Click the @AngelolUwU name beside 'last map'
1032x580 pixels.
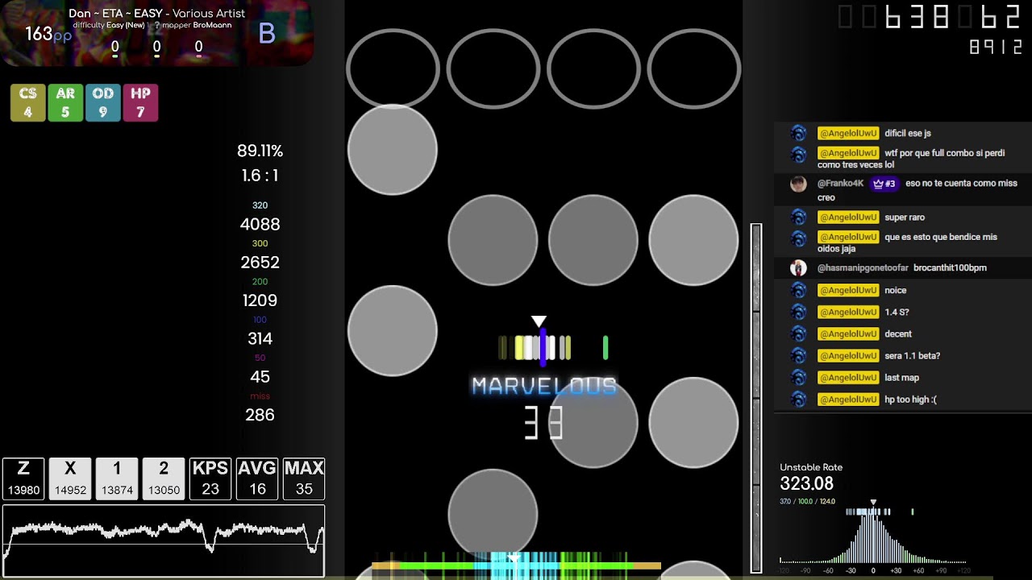(x=848, y=378)
